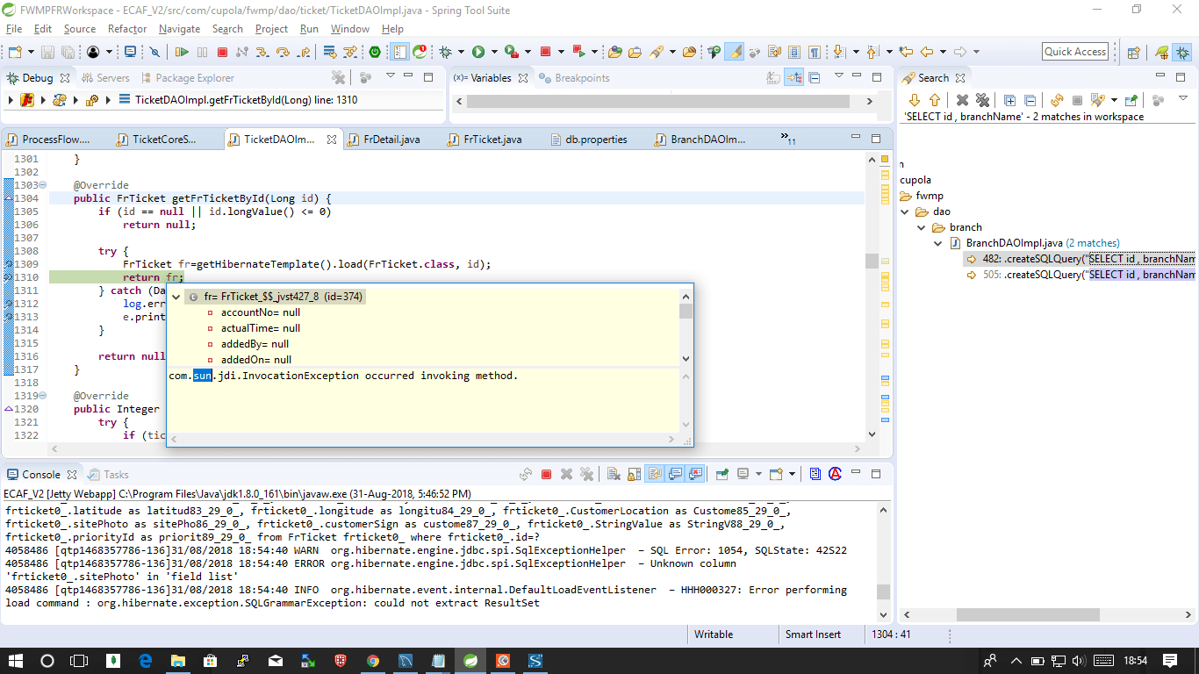Viewport: 1199px width, 674px height.
Task: Switch to the FrDetail.java editor tab
Action: pos(391,140)
